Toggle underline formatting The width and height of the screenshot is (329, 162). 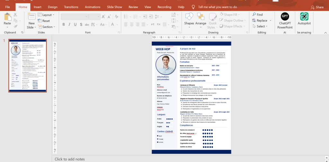click(75, 25)
